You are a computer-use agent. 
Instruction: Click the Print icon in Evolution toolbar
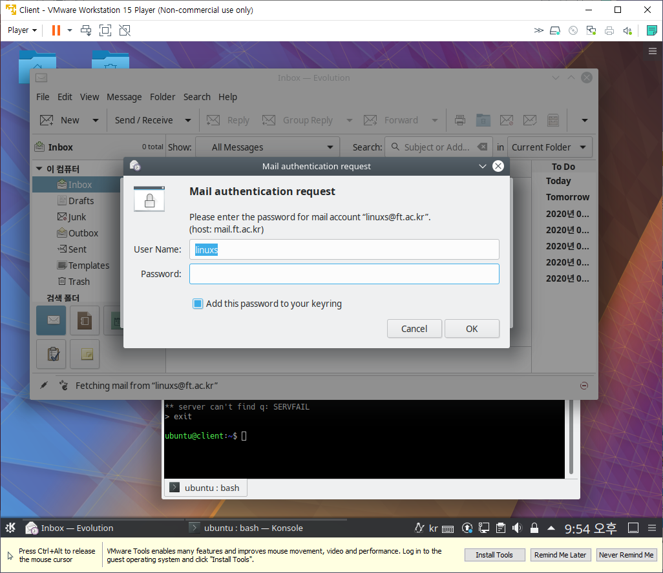(x=460, y=120)
